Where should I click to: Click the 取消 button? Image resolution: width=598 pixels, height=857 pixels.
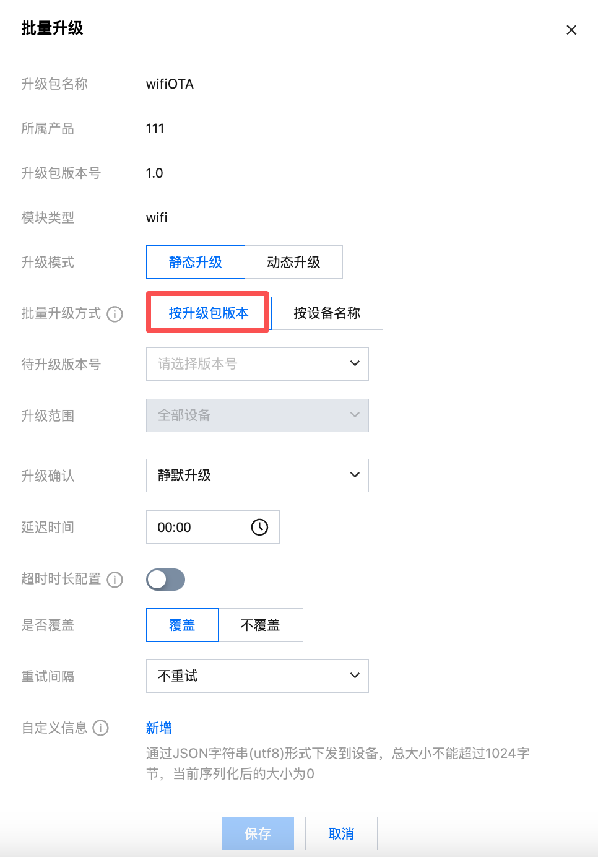pyautogui.click(x=341, y=833)
